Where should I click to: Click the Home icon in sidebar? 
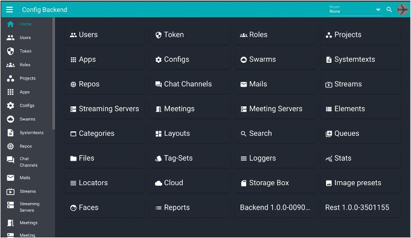tap(11, 24)
